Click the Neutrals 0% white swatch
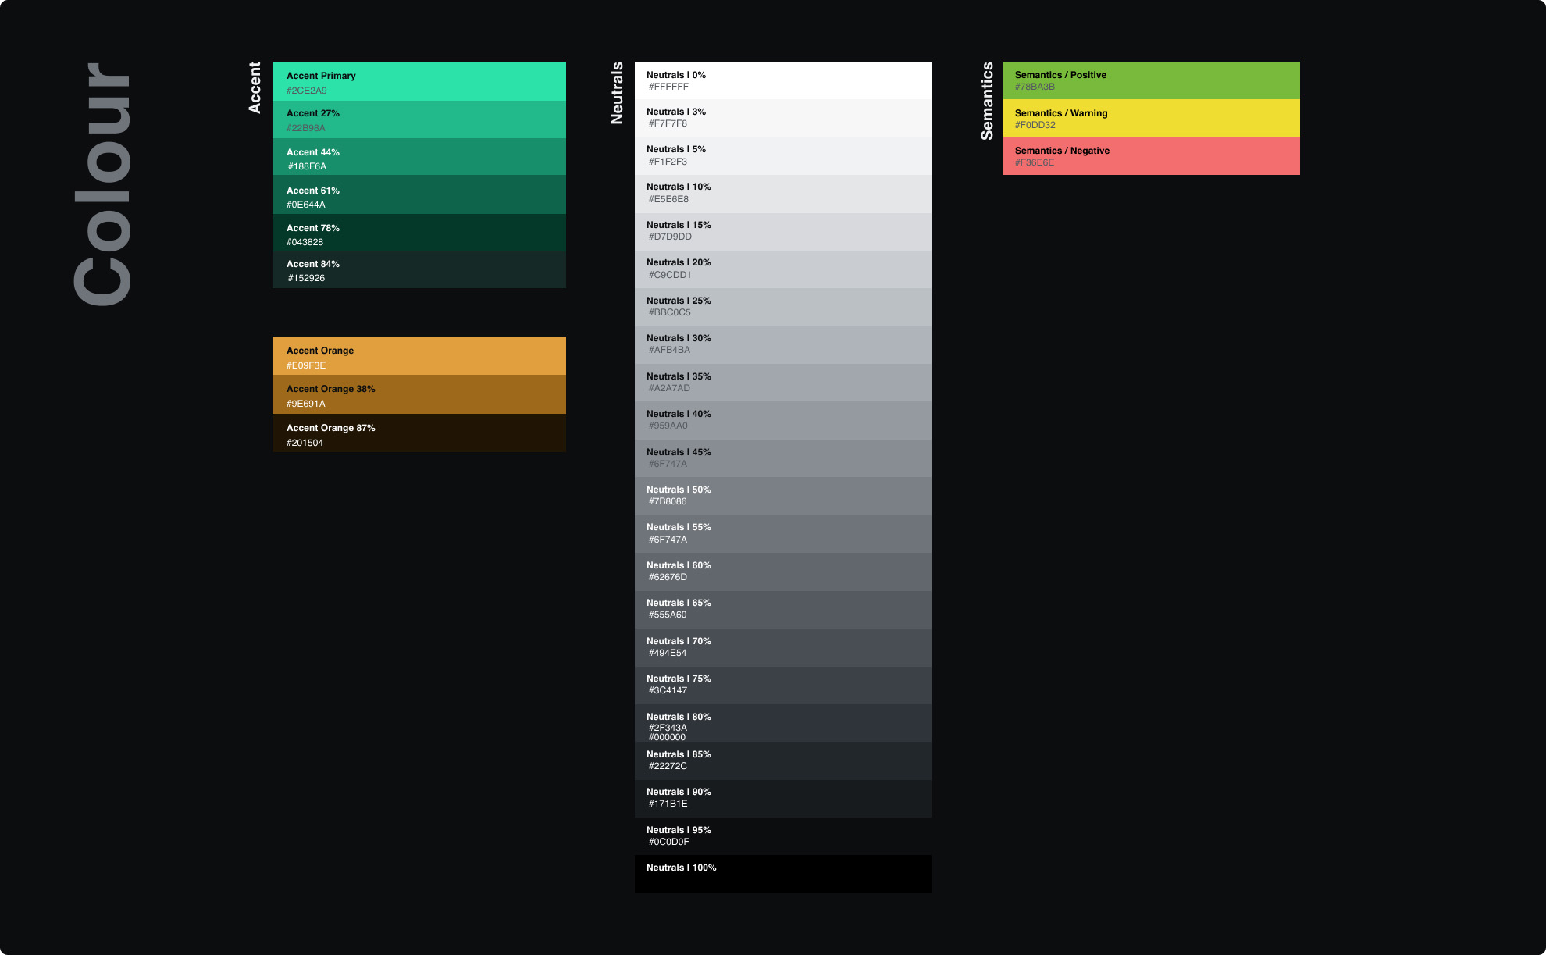Screen dimensions: 1546x955 pyautogui.click(x=782, y=80)
